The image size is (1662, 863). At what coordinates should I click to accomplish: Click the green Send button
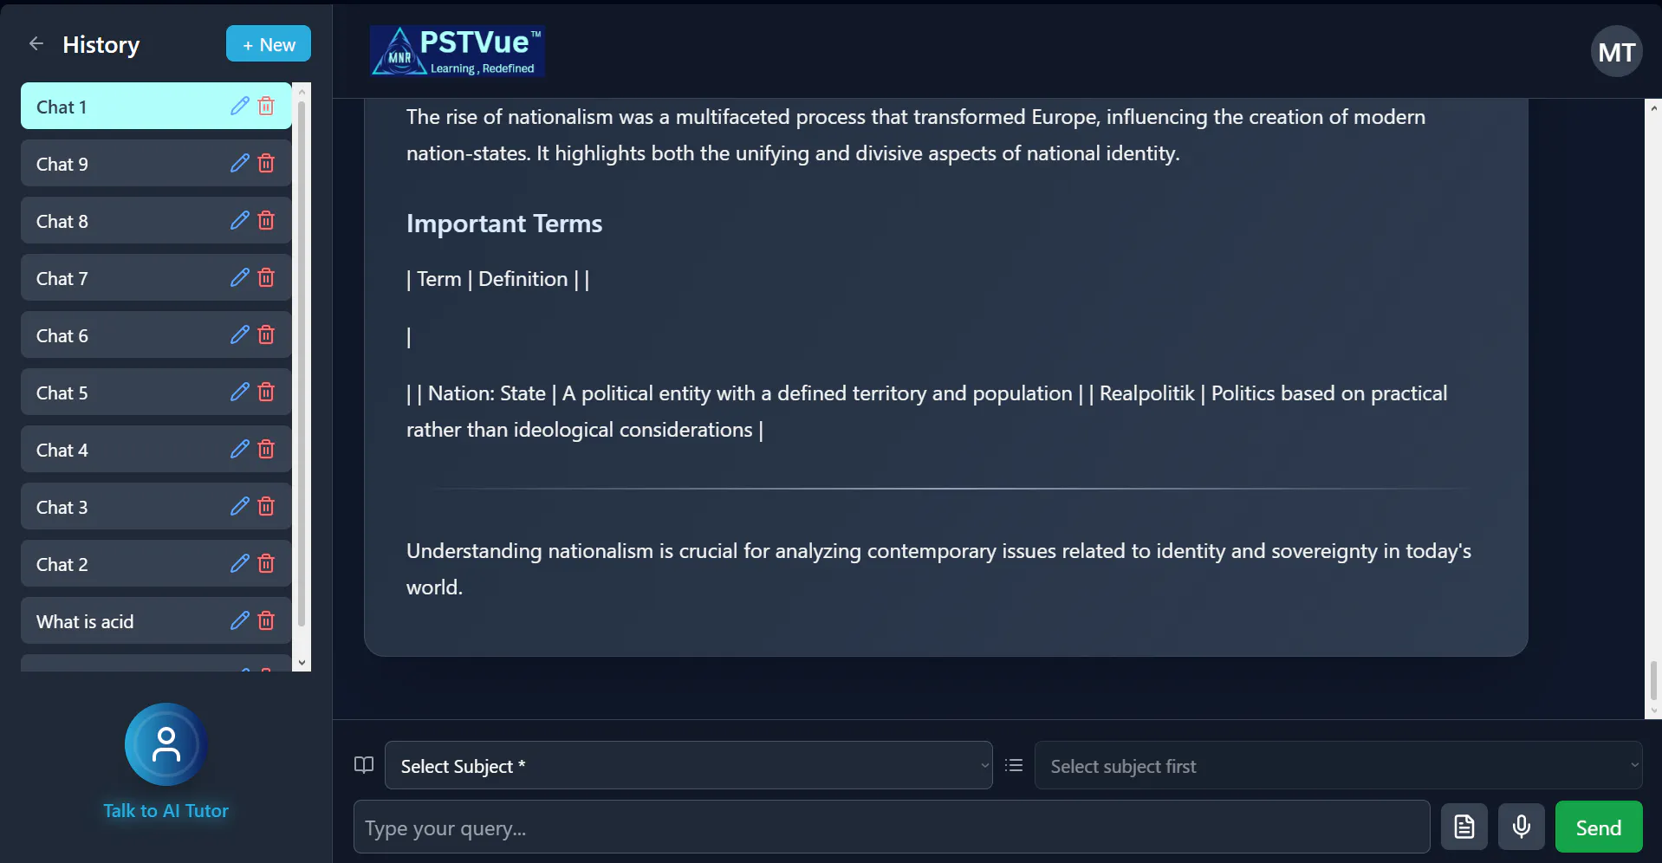(x=1599, y=827)
